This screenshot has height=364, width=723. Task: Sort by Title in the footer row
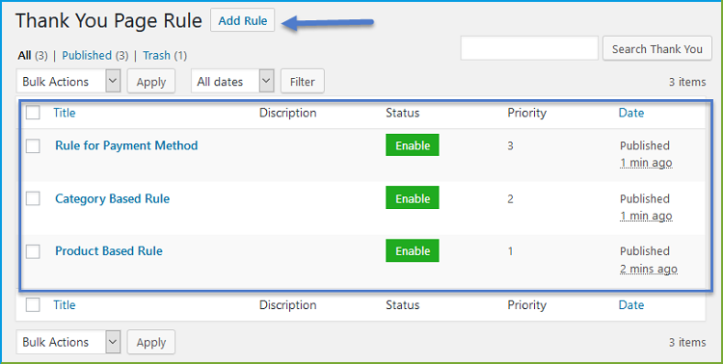[65, 304]
